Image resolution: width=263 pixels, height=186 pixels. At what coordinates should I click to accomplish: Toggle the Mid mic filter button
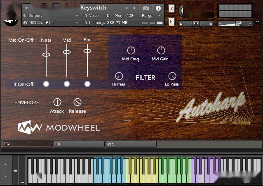point(67,84)
